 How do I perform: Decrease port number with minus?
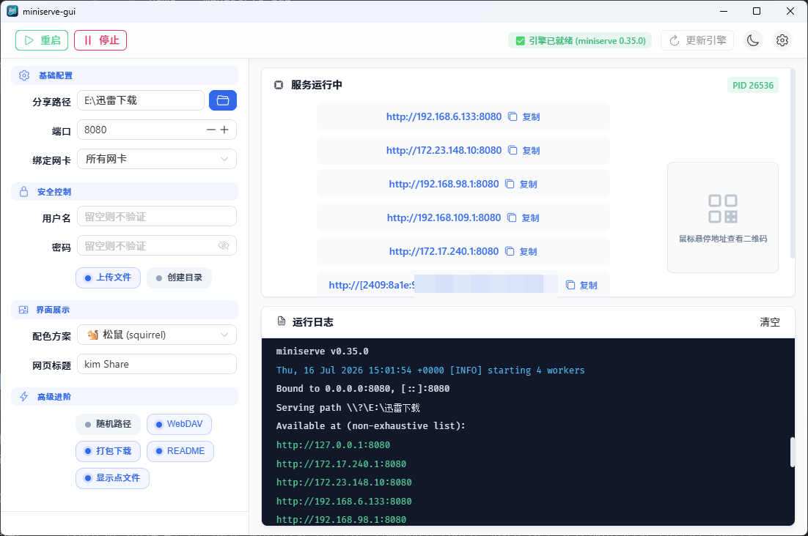[x=210, y=130]
